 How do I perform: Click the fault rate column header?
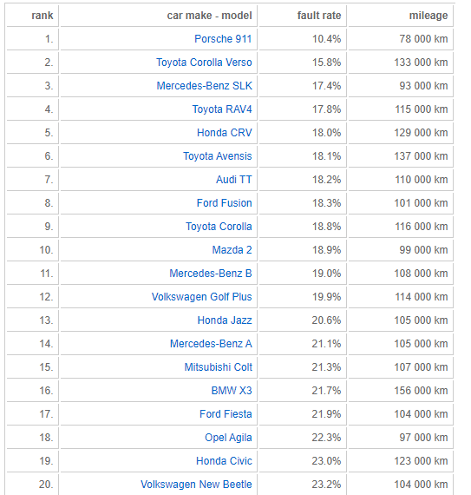(319, 15)
